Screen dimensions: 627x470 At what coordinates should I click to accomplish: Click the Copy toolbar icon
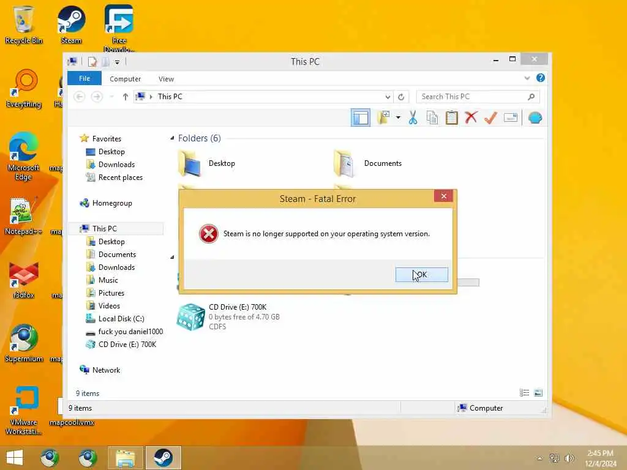pyautogui.click(x=432, y=118)
